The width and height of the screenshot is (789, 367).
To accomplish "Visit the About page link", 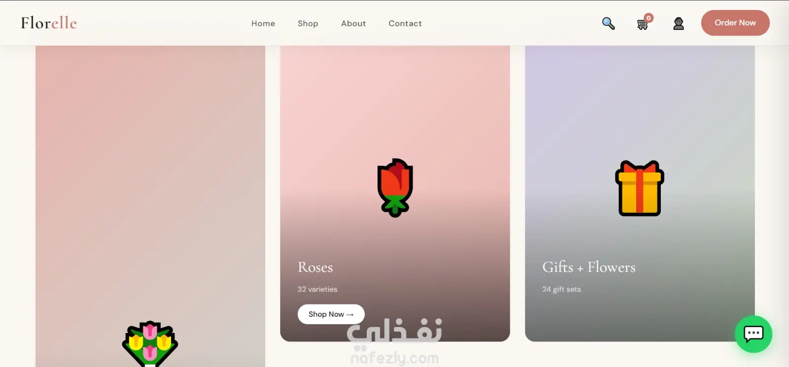I will tap(354, 23).
